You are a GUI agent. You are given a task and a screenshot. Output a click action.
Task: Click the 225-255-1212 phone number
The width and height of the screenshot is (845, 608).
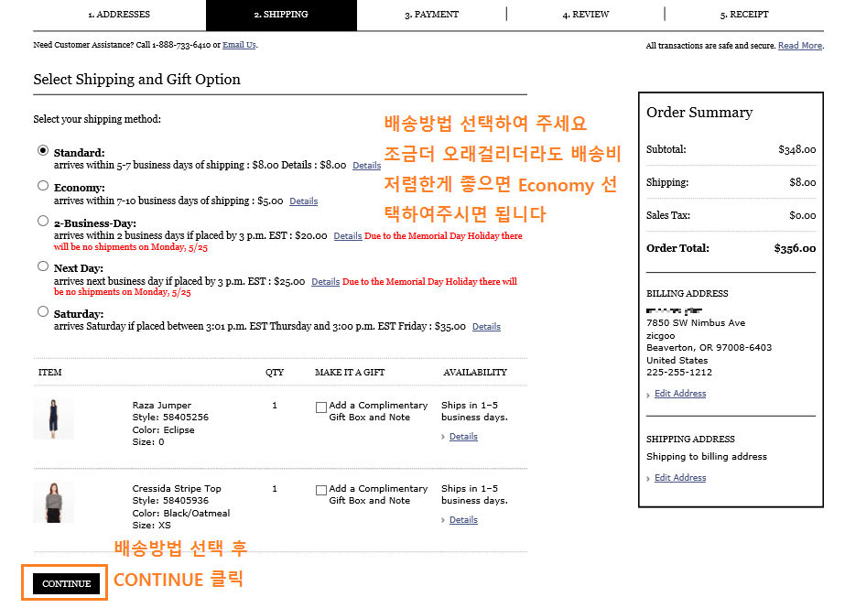[x=679, y=373]
